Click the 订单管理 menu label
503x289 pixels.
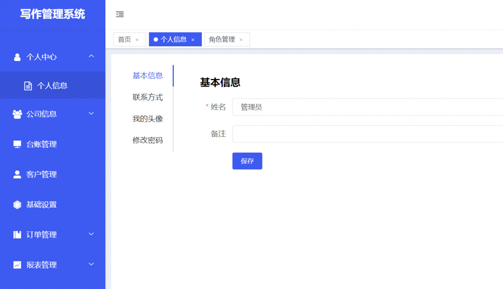pyautogui.click(x=42, y=235)
